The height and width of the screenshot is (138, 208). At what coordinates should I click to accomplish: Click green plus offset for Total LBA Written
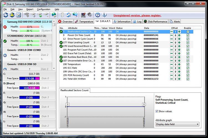(179, 79)
